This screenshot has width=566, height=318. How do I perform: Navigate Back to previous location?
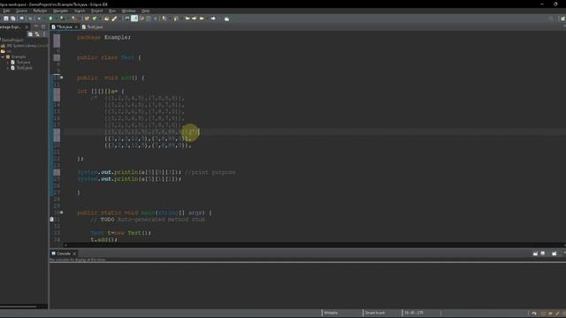click(x=202, y=19)
